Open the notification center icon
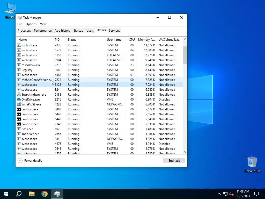This screenshot has height=199, width=265. (256, 194)
